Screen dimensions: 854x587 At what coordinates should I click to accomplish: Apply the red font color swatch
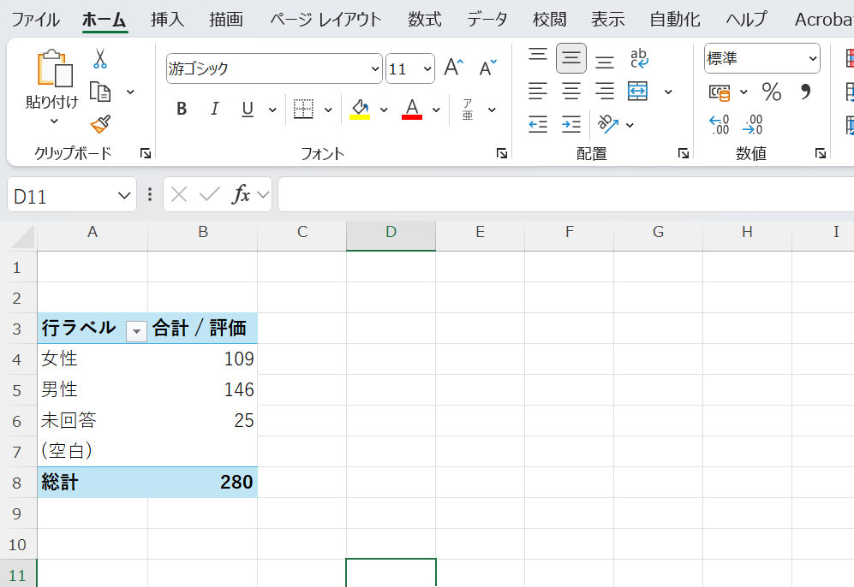[412, 110]
